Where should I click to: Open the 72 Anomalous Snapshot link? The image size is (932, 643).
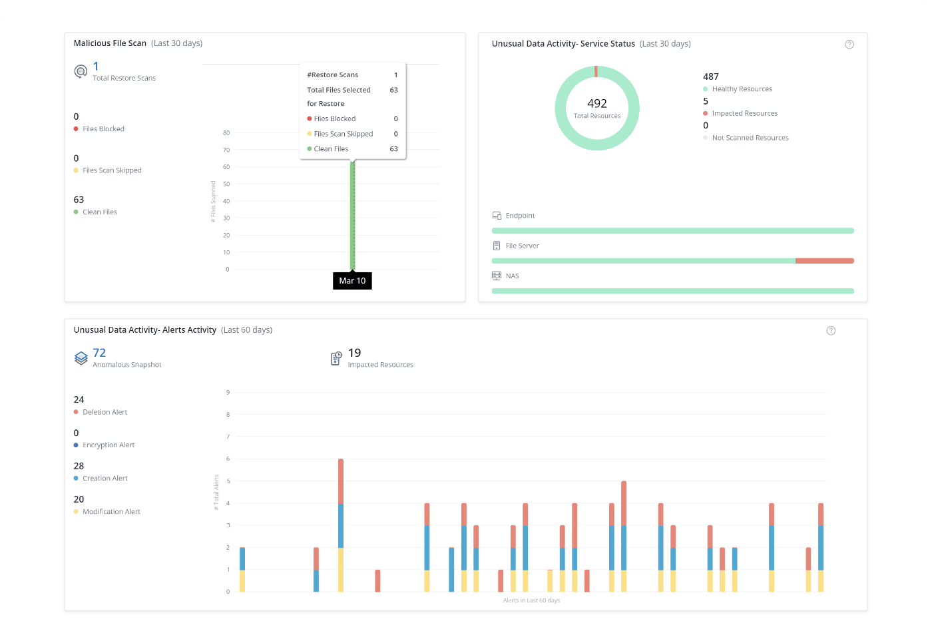pyautogui.click(x=99, y=353)
